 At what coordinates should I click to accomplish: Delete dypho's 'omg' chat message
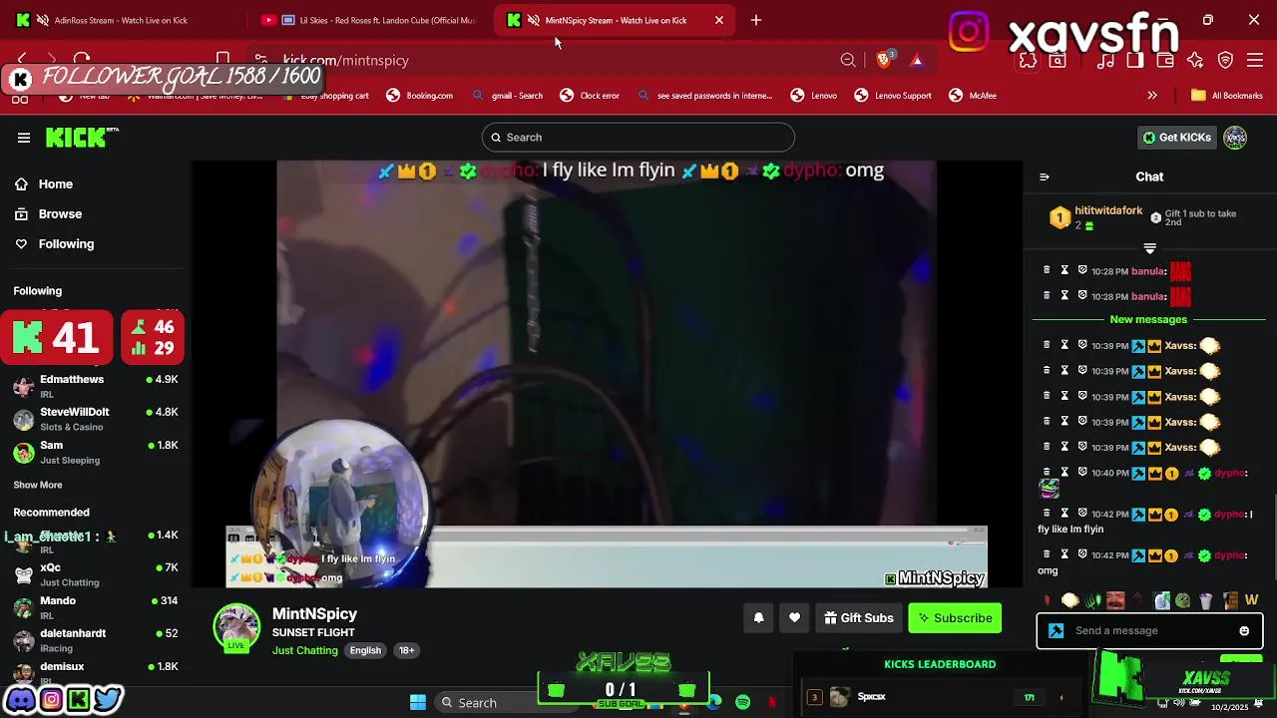point(1047,554)
